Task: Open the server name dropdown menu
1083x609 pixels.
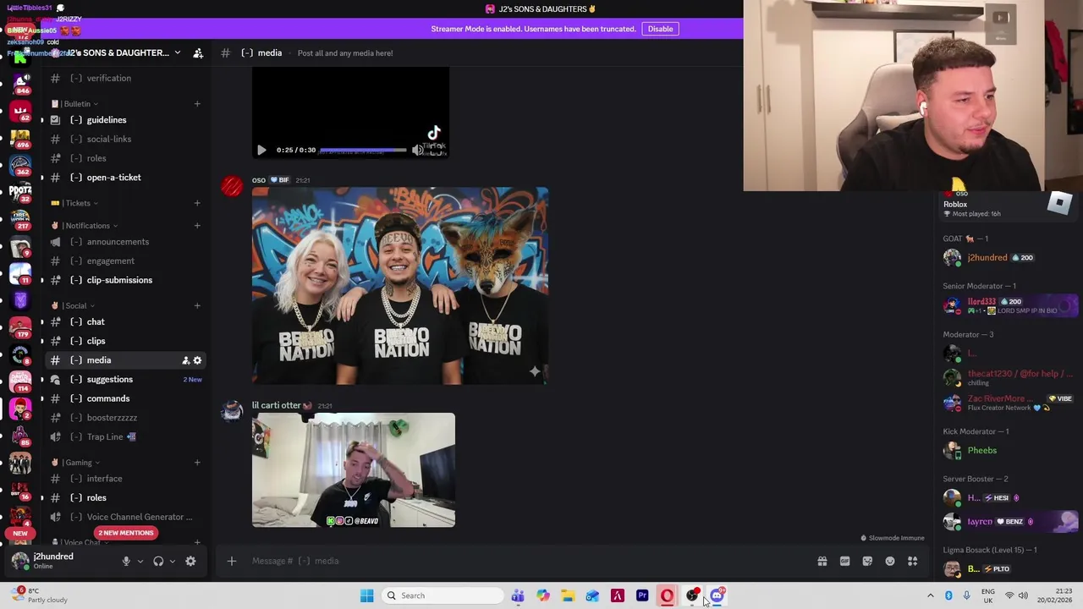Action: pyautogui.click(x=177, y=52)
